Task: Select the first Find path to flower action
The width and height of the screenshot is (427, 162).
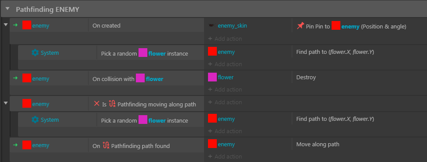Action: click(x=335, y=52)
